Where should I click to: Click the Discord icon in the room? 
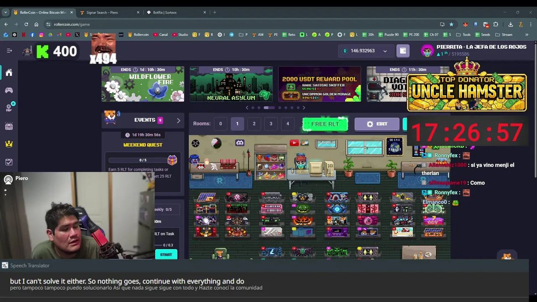point(240,143)
